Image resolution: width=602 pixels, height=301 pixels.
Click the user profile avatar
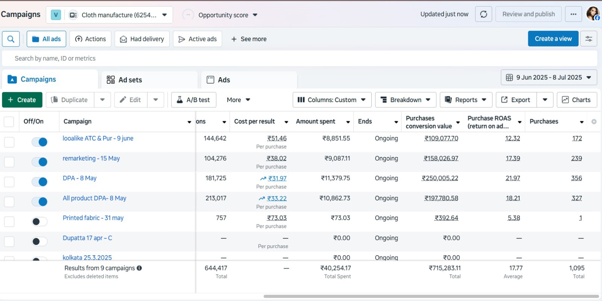[593, 14]
